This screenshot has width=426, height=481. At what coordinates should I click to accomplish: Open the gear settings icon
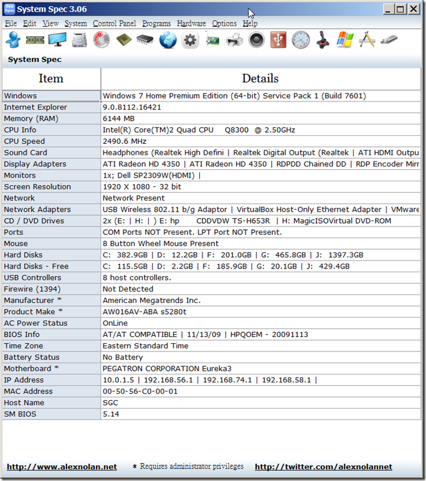click(190, 40)
